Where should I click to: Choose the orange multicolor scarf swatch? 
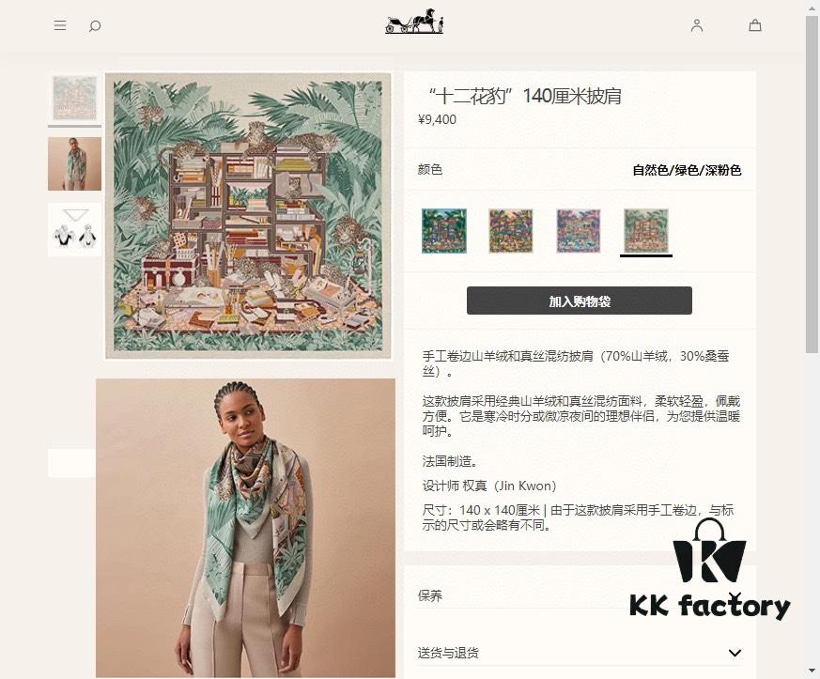click(511, 230)
